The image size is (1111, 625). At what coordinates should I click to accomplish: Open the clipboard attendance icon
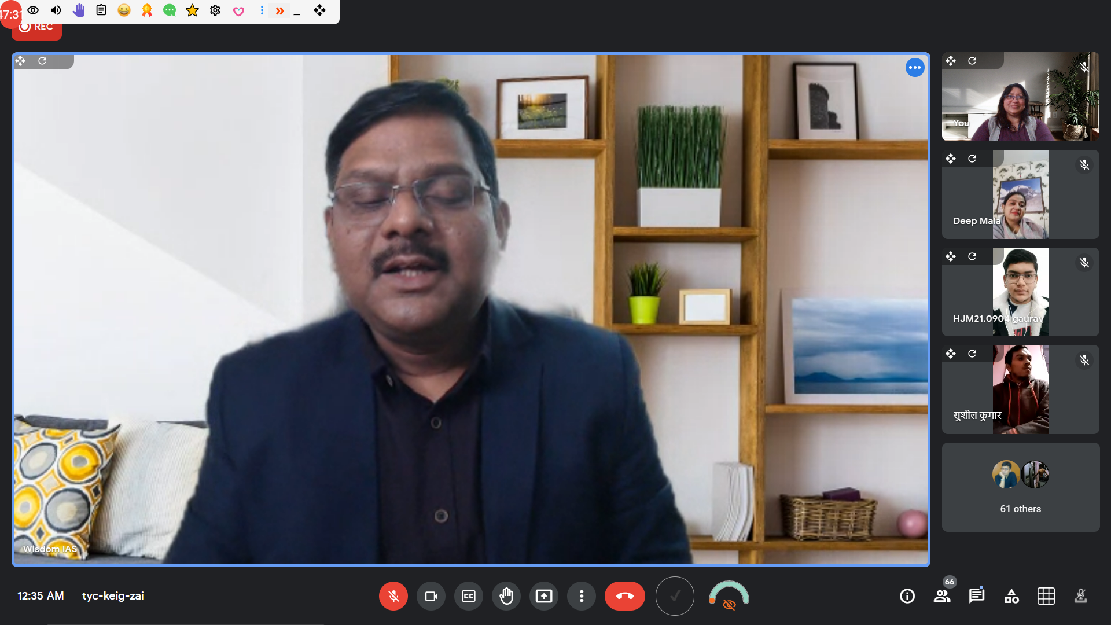click(101, 10)
